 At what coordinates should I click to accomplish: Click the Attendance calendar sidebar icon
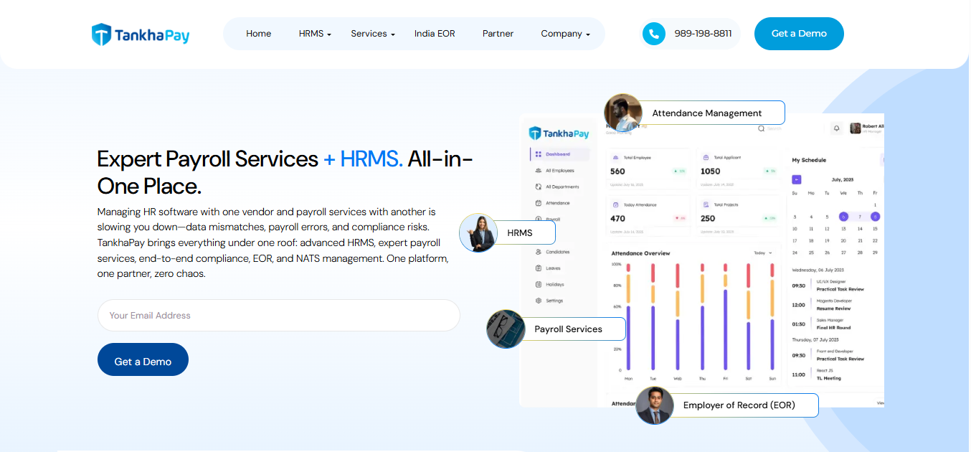click(539, 203)
